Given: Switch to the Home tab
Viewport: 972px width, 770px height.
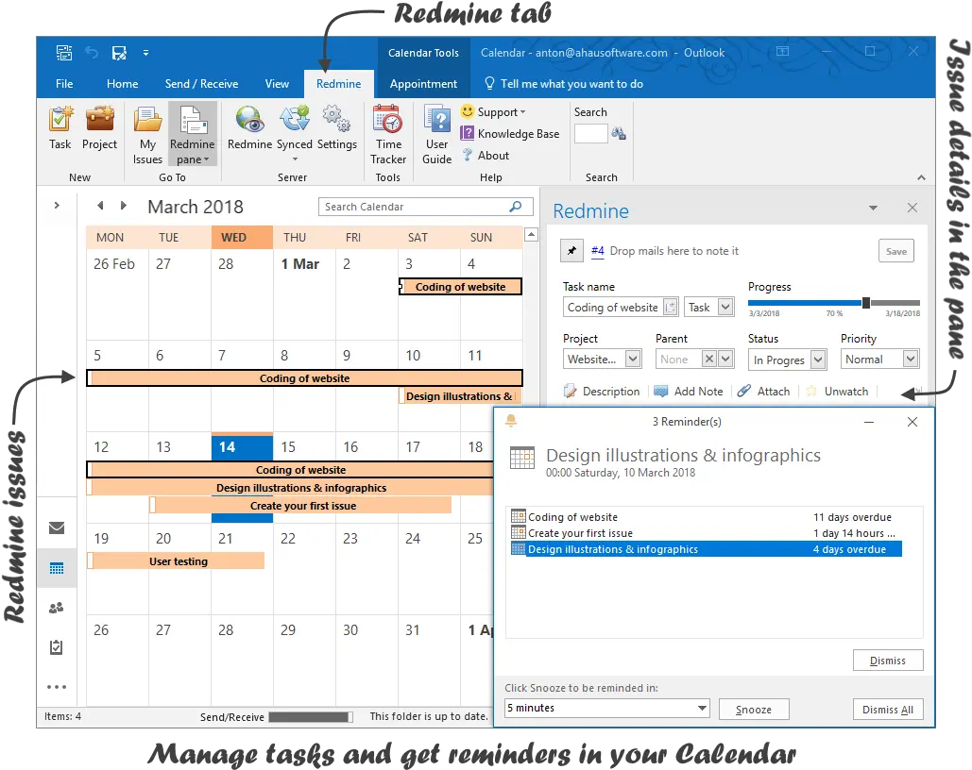Looking at the screenshot, I should tap(122, 84).
